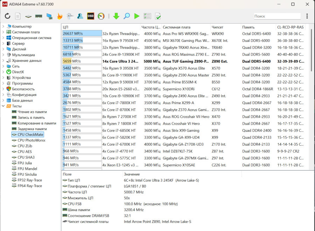
Task: Click the user silhouette toolbar icon
Action: 80,16
